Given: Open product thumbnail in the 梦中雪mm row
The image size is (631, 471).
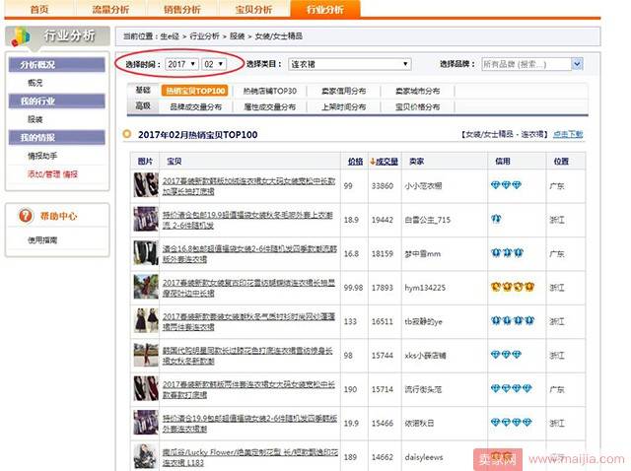Looking at the screenshot, I should point(146,253).
